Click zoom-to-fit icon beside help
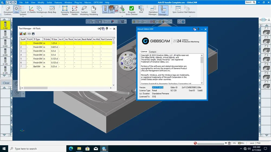The height and width of the screenshot is (152, 271). [x=179, y=22]
